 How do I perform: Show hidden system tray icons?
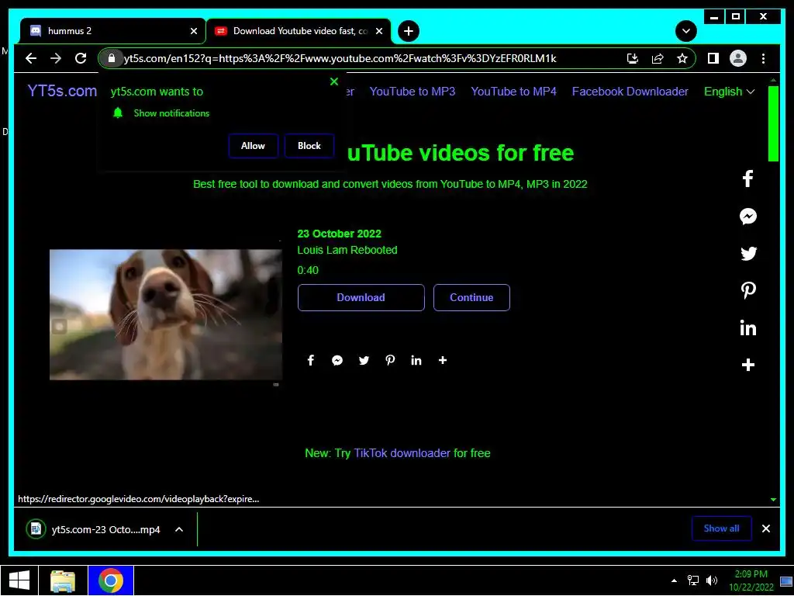click(x=674, y=580)
